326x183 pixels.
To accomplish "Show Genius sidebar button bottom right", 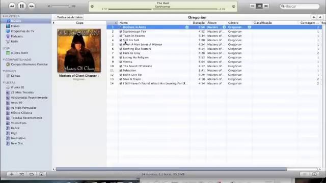I will [314, 174].
